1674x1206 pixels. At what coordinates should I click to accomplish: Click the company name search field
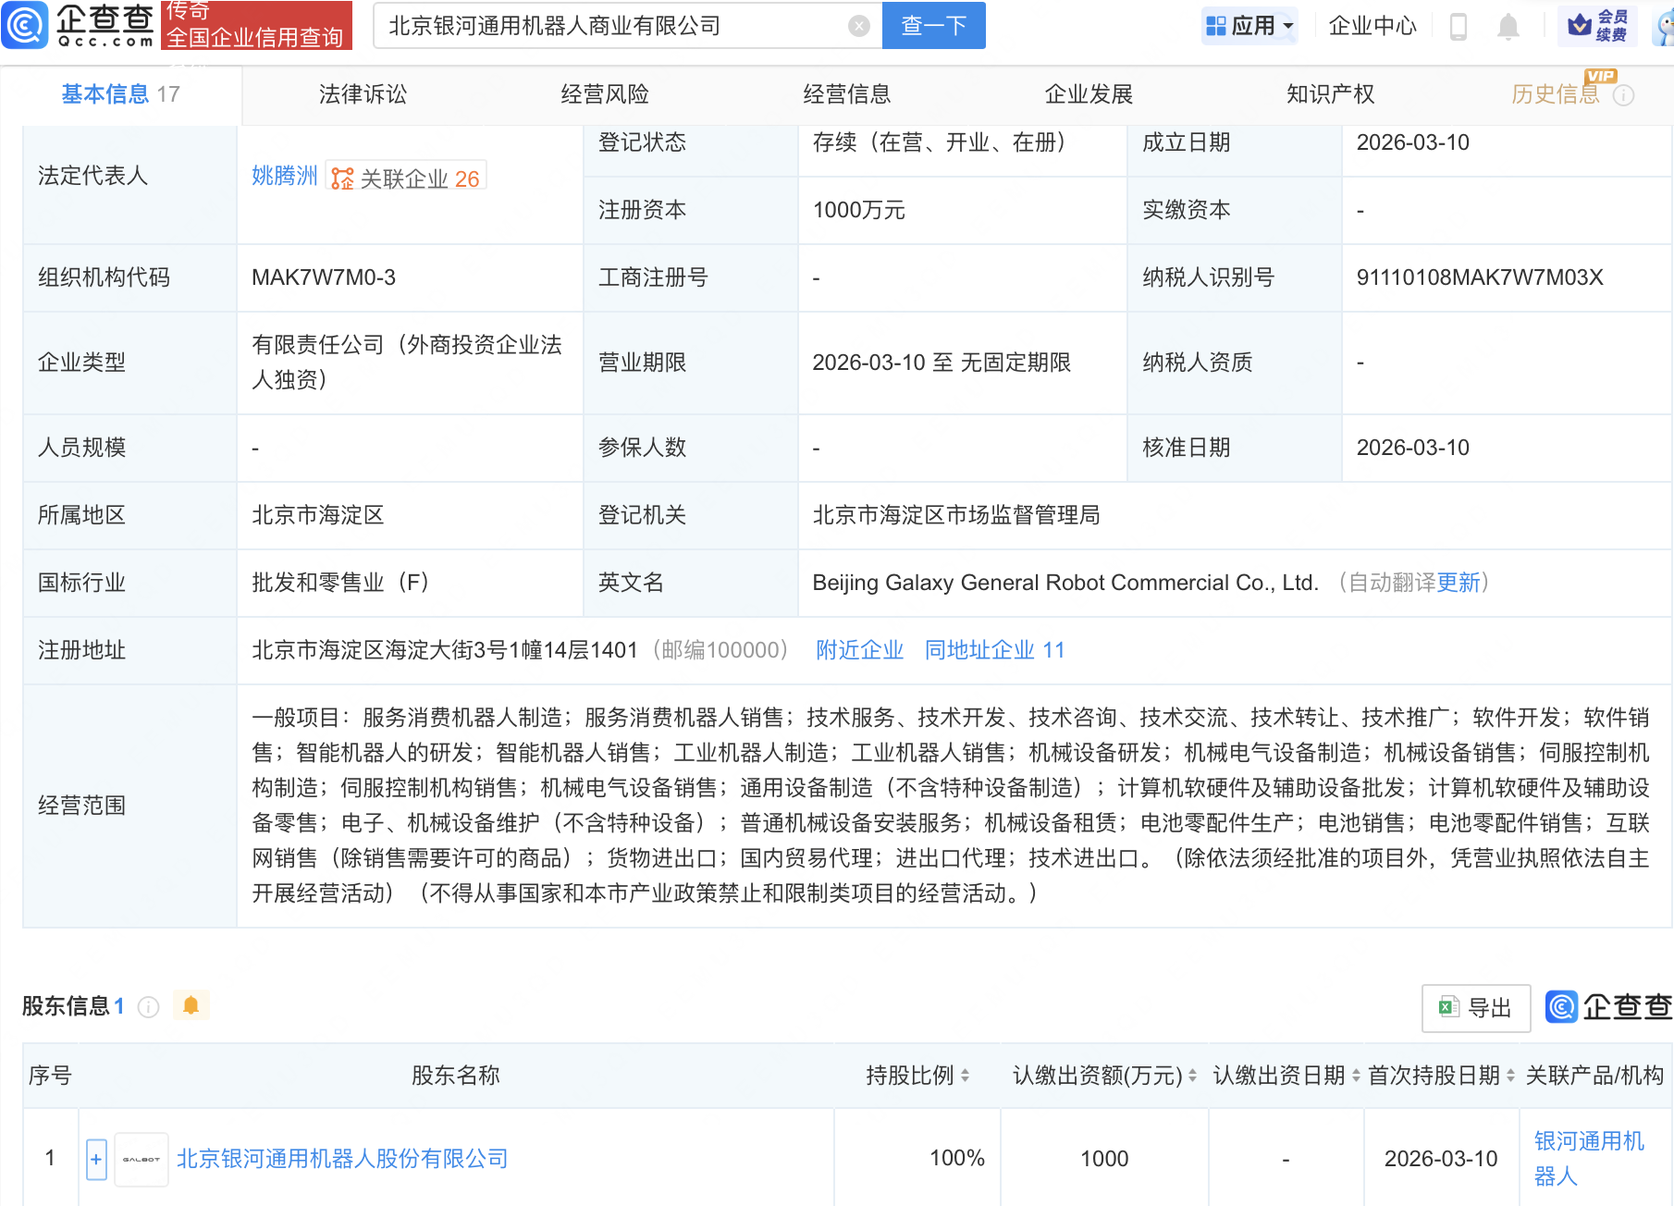click(610, 26)
